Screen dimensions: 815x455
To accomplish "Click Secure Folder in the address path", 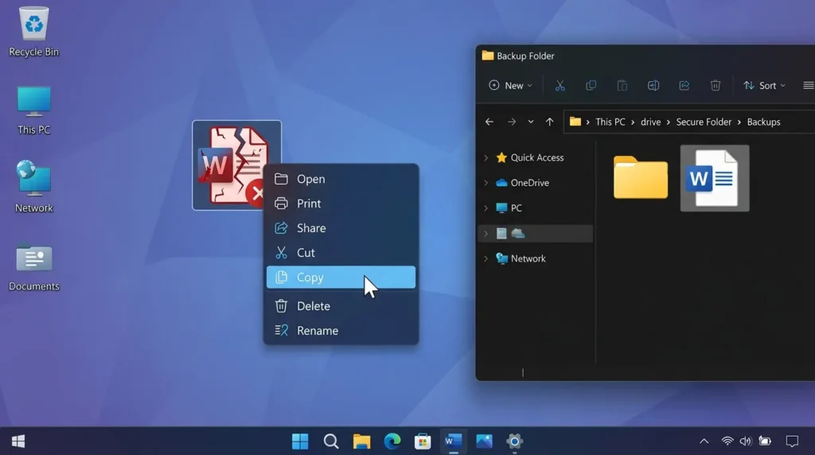I will pyautogui.click(x=704, y=122).
